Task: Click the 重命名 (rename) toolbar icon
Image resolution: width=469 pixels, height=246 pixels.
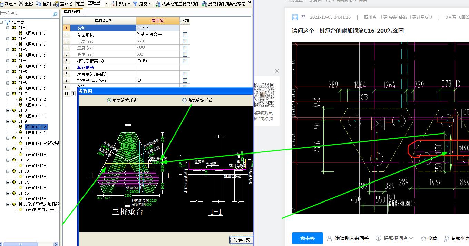Action: point(56,3)
